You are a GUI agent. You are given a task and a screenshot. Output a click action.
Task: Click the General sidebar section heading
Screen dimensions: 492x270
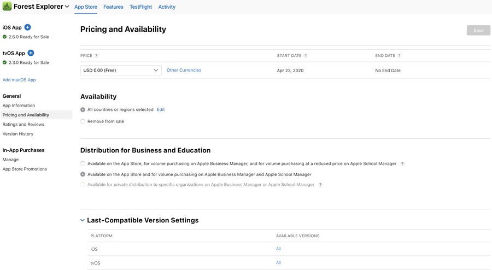click(x=11, y=96)
